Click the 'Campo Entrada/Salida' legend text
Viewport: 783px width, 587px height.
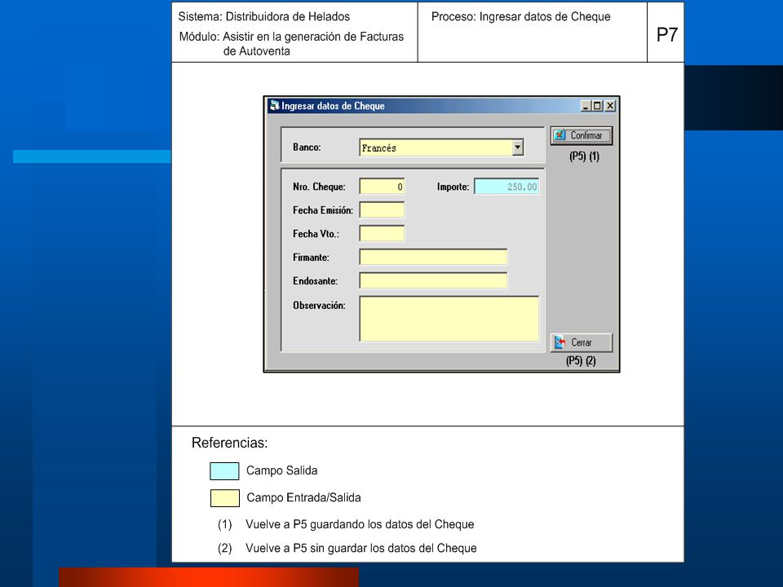pos(303,497)
